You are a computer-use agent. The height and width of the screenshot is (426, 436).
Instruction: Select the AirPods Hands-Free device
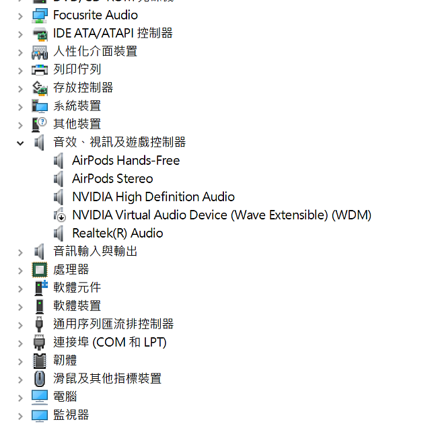126,160
